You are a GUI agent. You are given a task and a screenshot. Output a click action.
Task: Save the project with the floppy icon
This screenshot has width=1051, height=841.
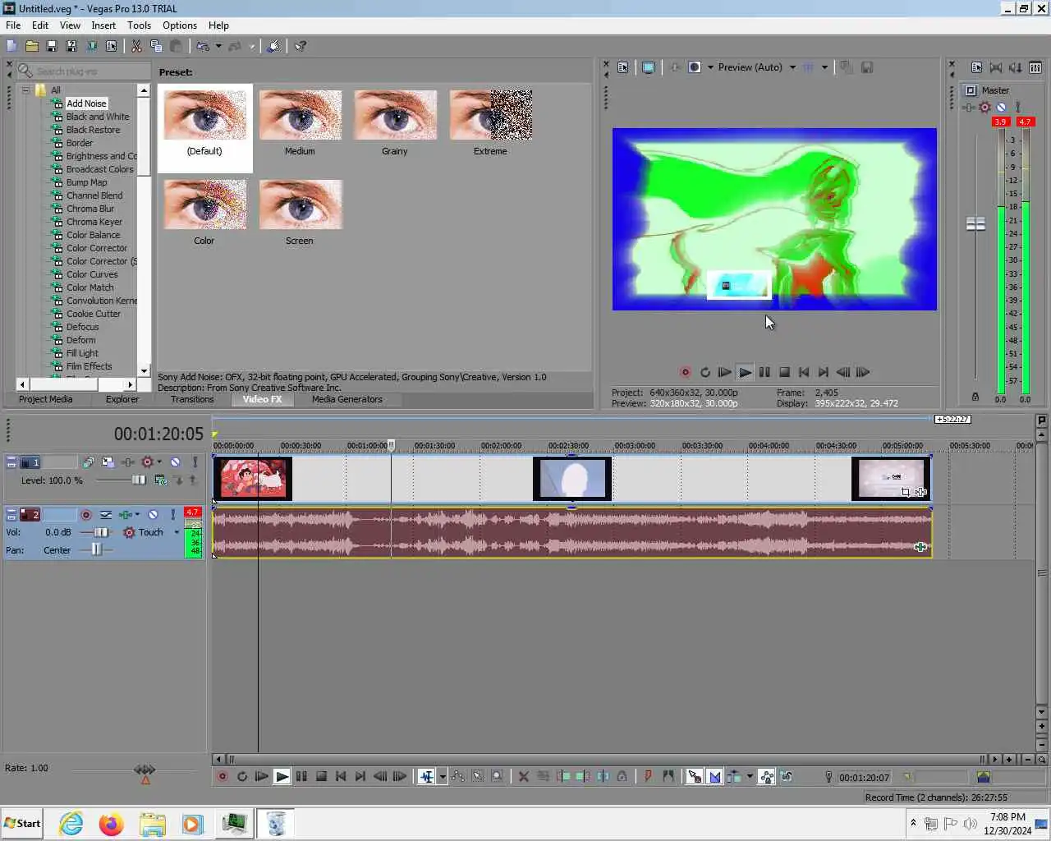[x=51, y=47]
